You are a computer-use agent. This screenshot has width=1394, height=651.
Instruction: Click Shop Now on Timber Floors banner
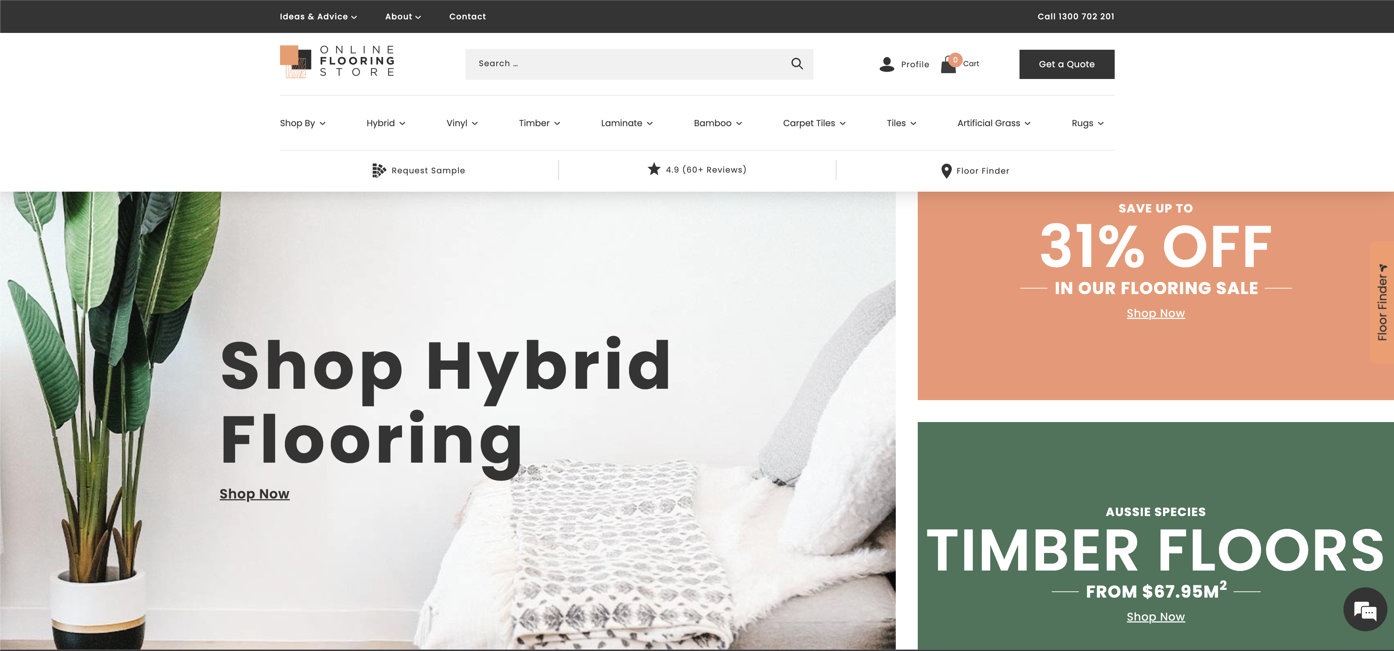point(1155,616)
